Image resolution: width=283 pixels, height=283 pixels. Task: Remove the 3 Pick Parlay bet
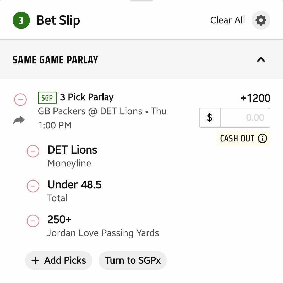20,100
